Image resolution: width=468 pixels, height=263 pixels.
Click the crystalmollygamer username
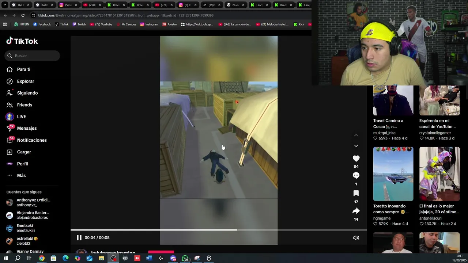435,133
